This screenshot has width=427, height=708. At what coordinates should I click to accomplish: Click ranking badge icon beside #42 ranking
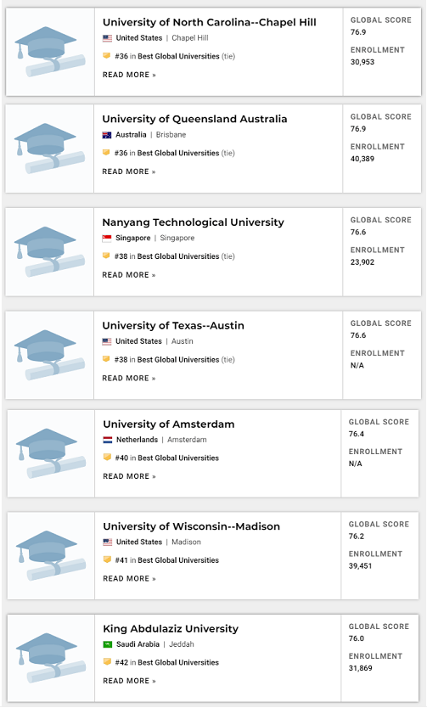click(x=107, y=662)
